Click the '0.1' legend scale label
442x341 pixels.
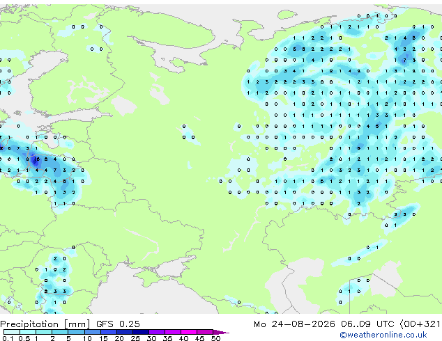(x=8, y=338)
